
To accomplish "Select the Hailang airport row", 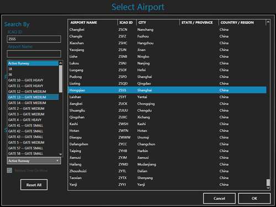I will coord(167,164).
